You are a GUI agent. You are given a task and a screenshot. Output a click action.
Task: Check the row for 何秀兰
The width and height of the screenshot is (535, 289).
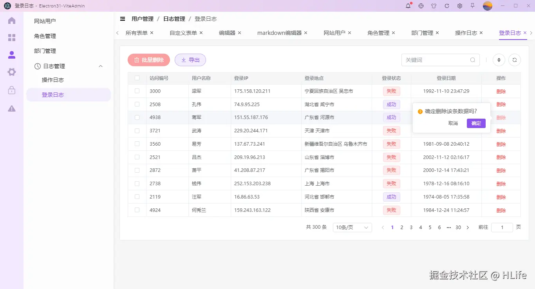point(137,210)
